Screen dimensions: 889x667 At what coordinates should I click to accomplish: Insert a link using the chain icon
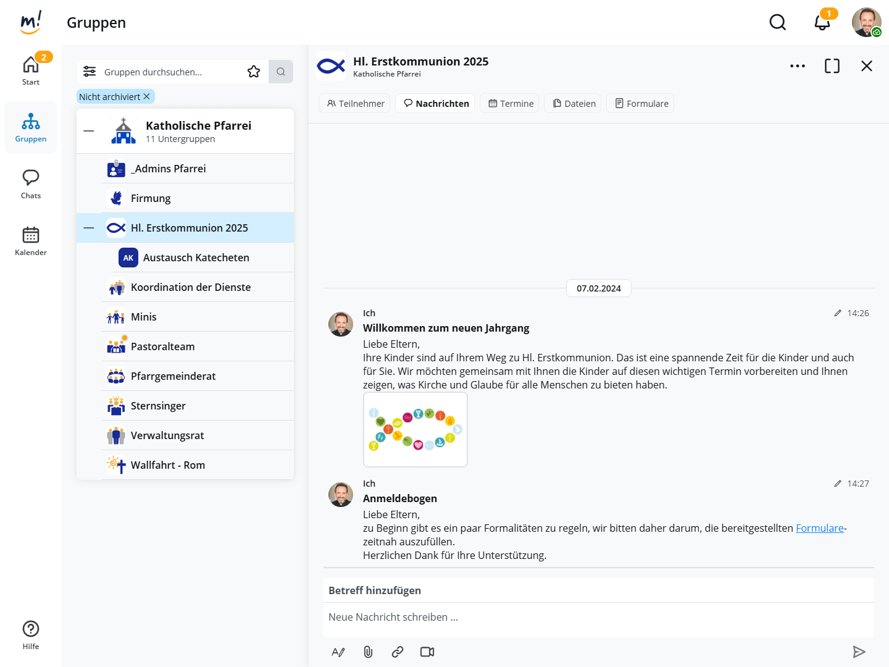(x=398, y=652)
